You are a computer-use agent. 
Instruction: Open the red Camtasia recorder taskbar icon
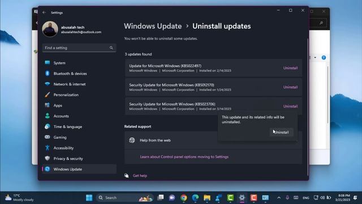tap(253, 198)
